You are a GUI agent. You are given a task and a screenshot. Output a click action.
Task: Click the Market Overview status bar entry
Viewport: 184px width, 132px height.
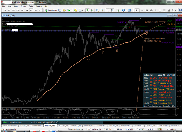click(76, 129)
